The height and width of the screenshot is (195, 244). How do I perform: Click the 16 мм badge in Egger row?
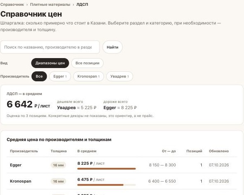58,165
